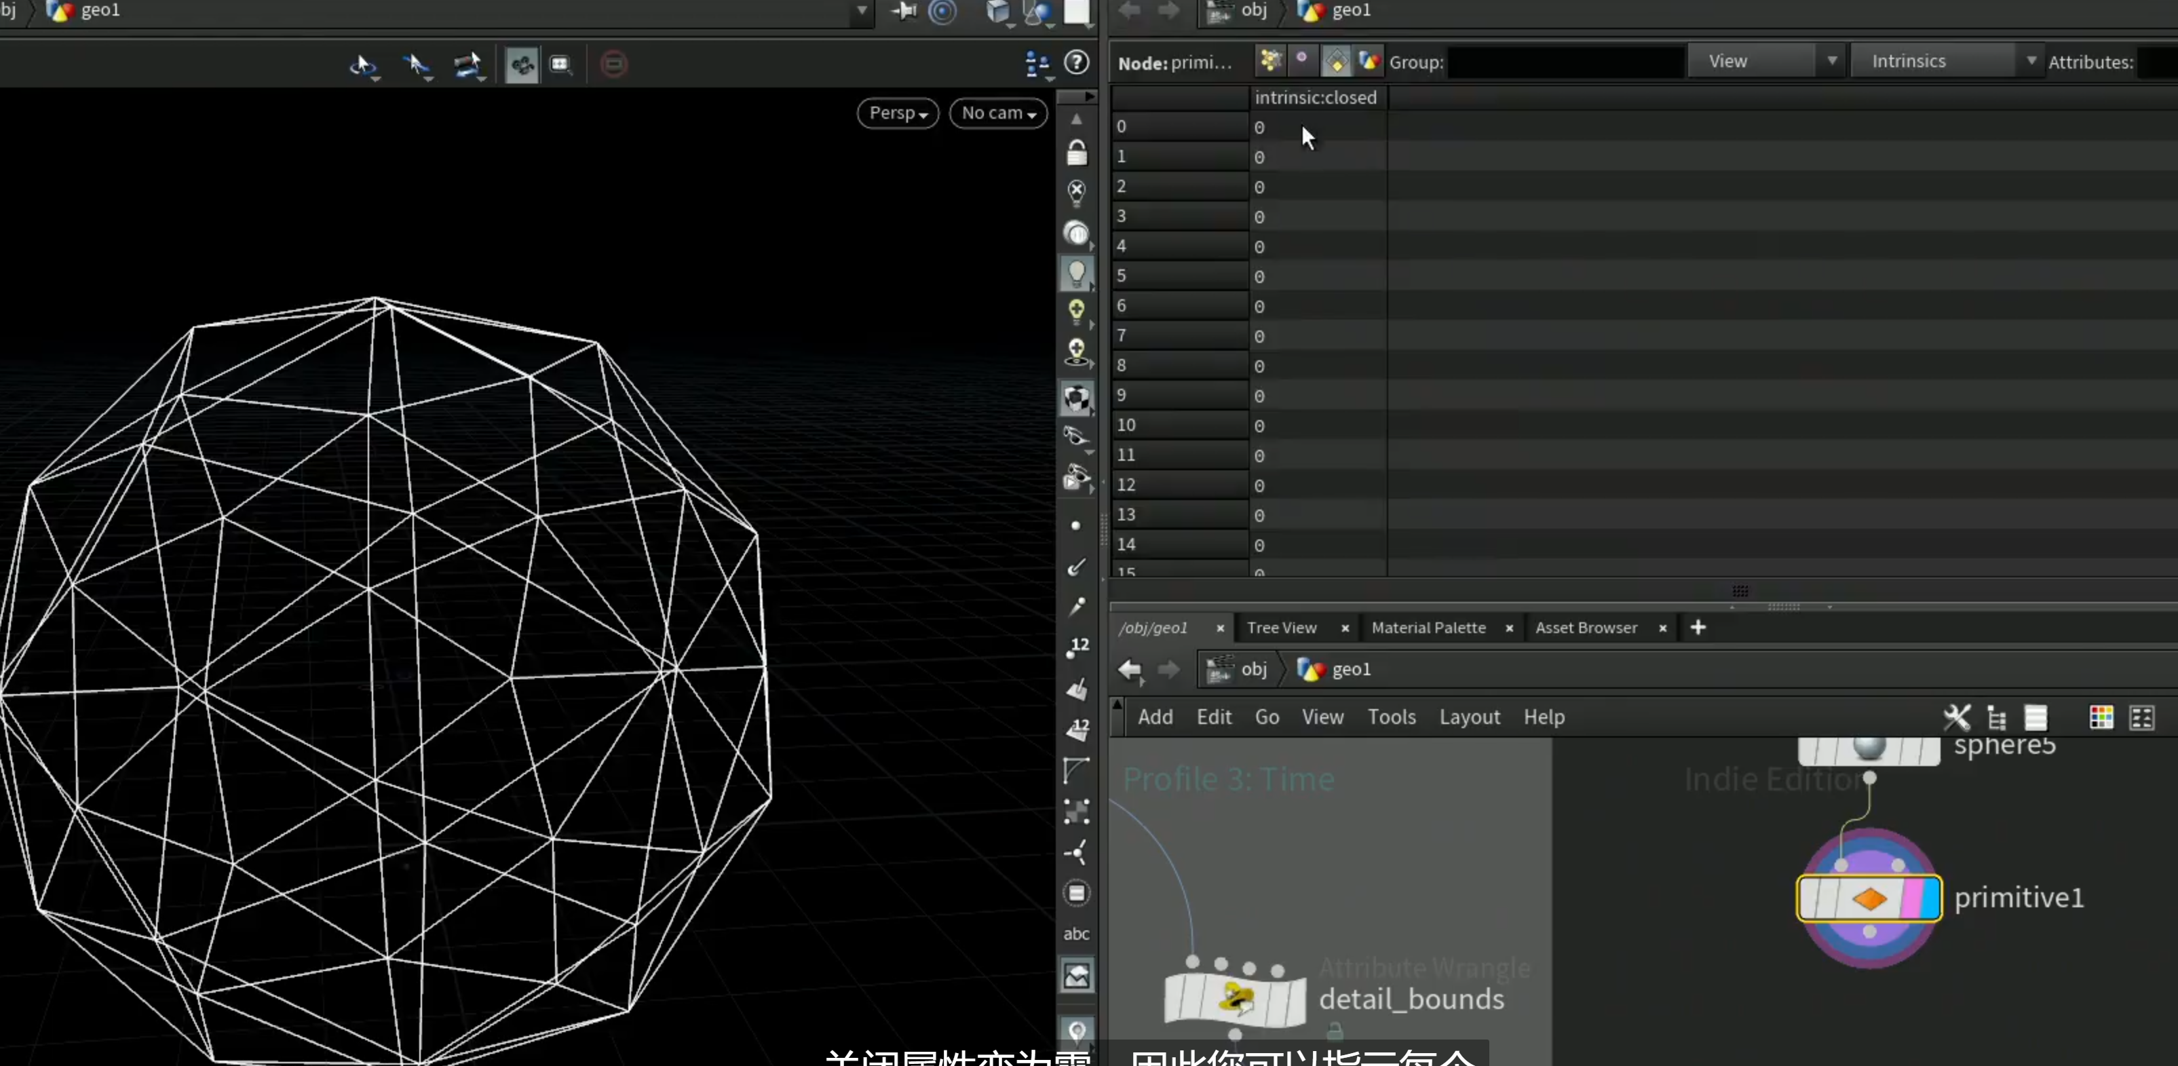Click the viewport background image icon
This screenshot has width=2178, height=1066.
(1076, 976)
